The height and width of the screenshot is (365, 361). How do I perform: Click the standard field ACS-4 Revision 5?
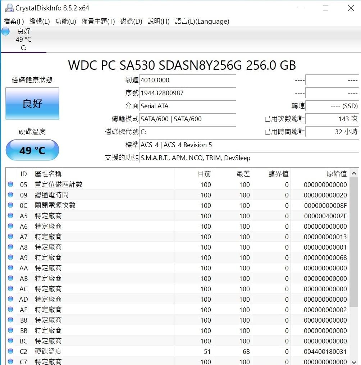coord(249,145)
